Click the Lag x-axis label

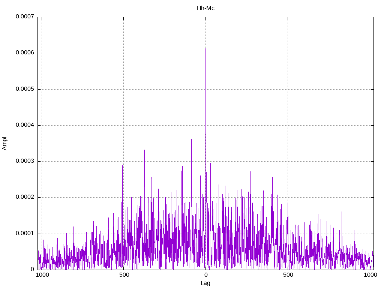(x=205, y=283)
